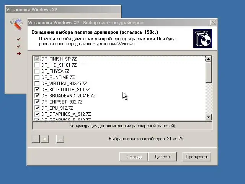245x184 pixels.
Task: Click the ellipsis browse button
Action: coord(60,139)
